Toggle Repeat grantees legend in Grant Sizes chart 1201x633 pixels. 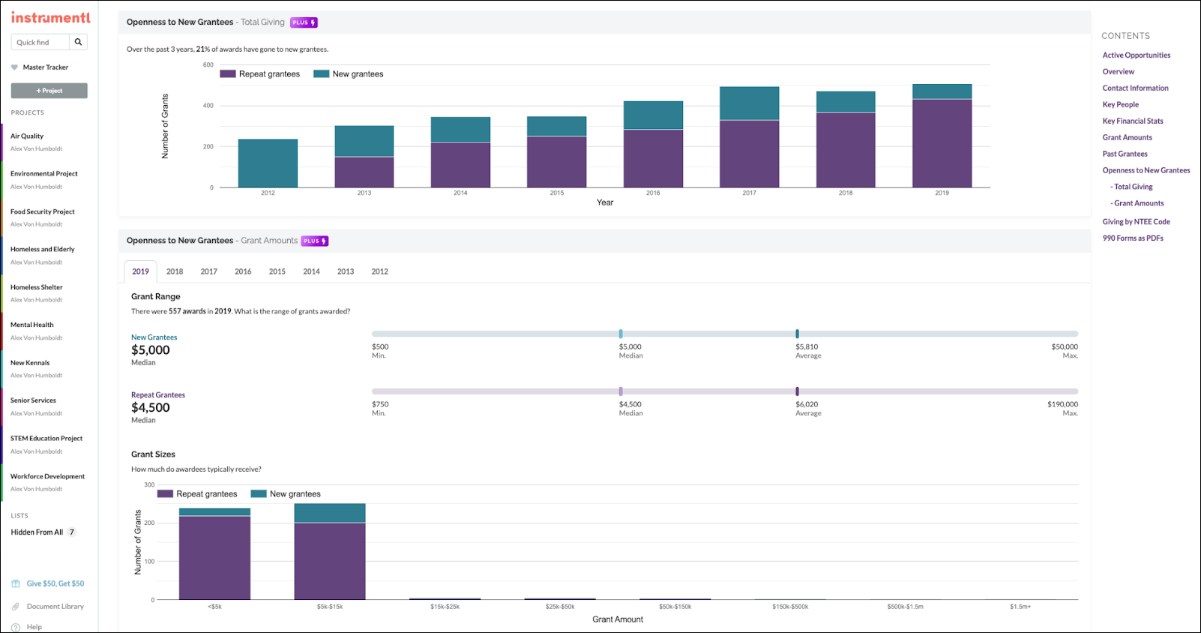(x=197, y=494)
